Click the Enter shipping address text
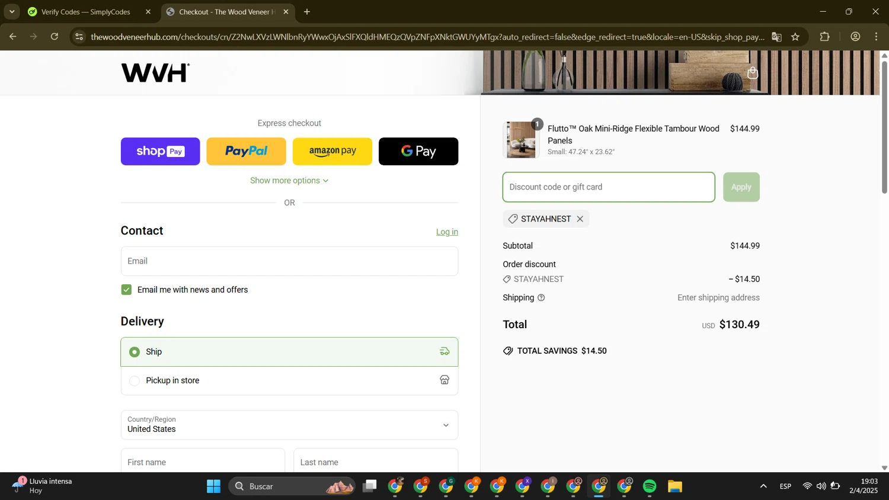 (718, 298)
